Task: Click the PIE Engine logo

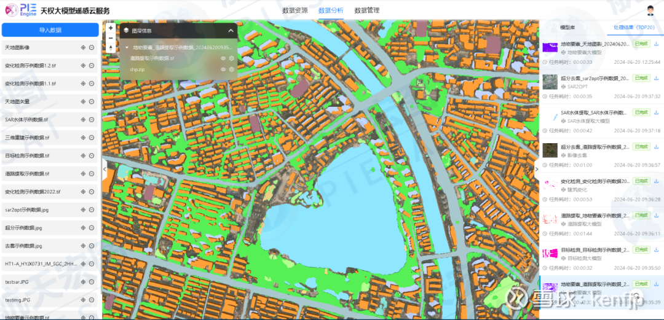Action: point(20,10)
